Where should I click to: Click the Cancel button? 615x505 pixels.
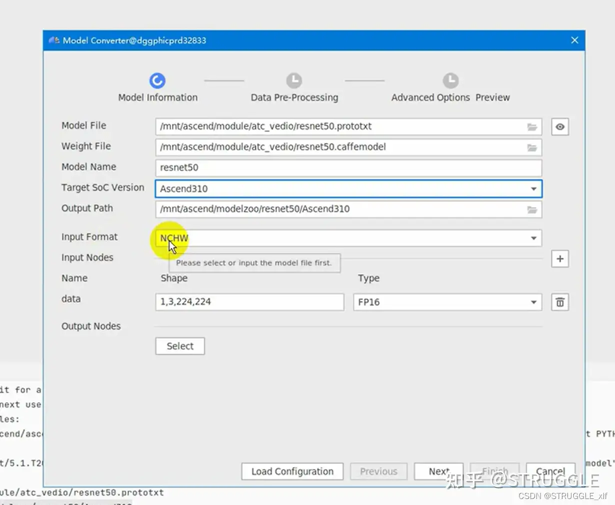(550, 471)
